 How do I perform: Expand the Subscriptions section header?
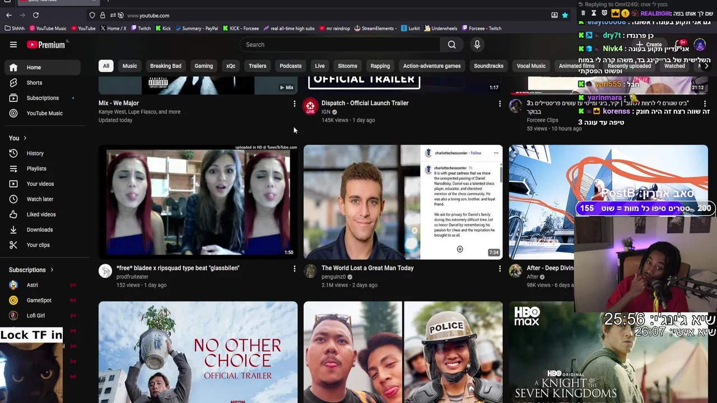[31, 270]
